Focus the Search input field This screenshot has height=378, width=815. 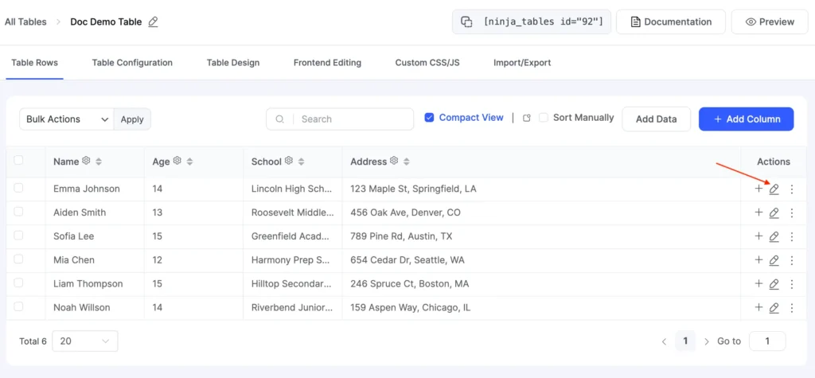tap(340, 119)
